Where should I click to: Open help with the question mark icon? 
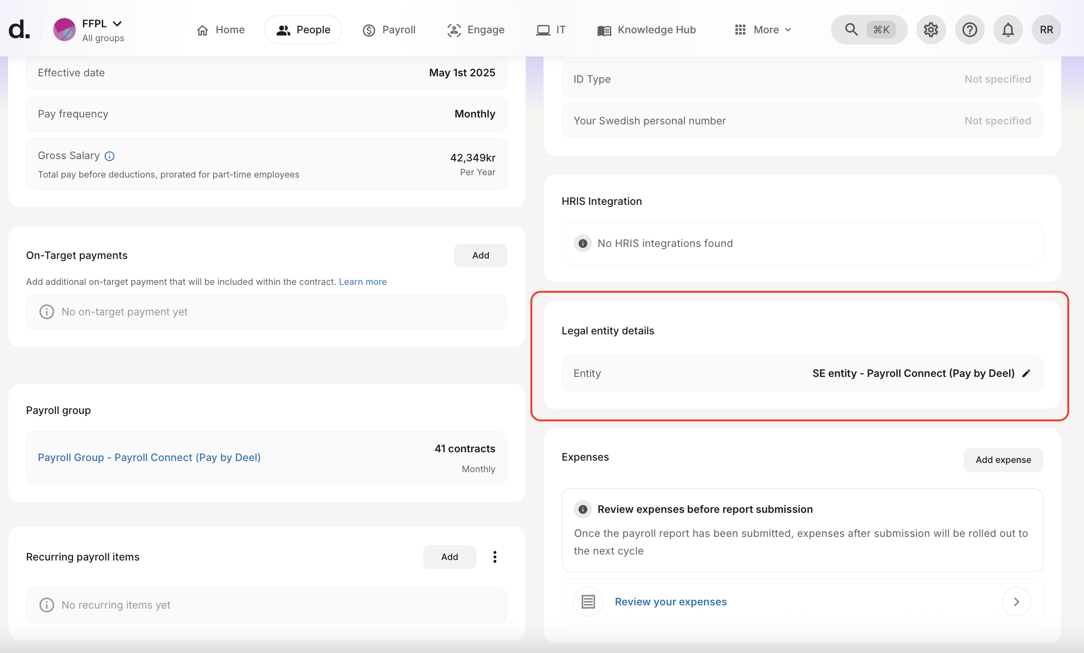(x=969, y=30)
